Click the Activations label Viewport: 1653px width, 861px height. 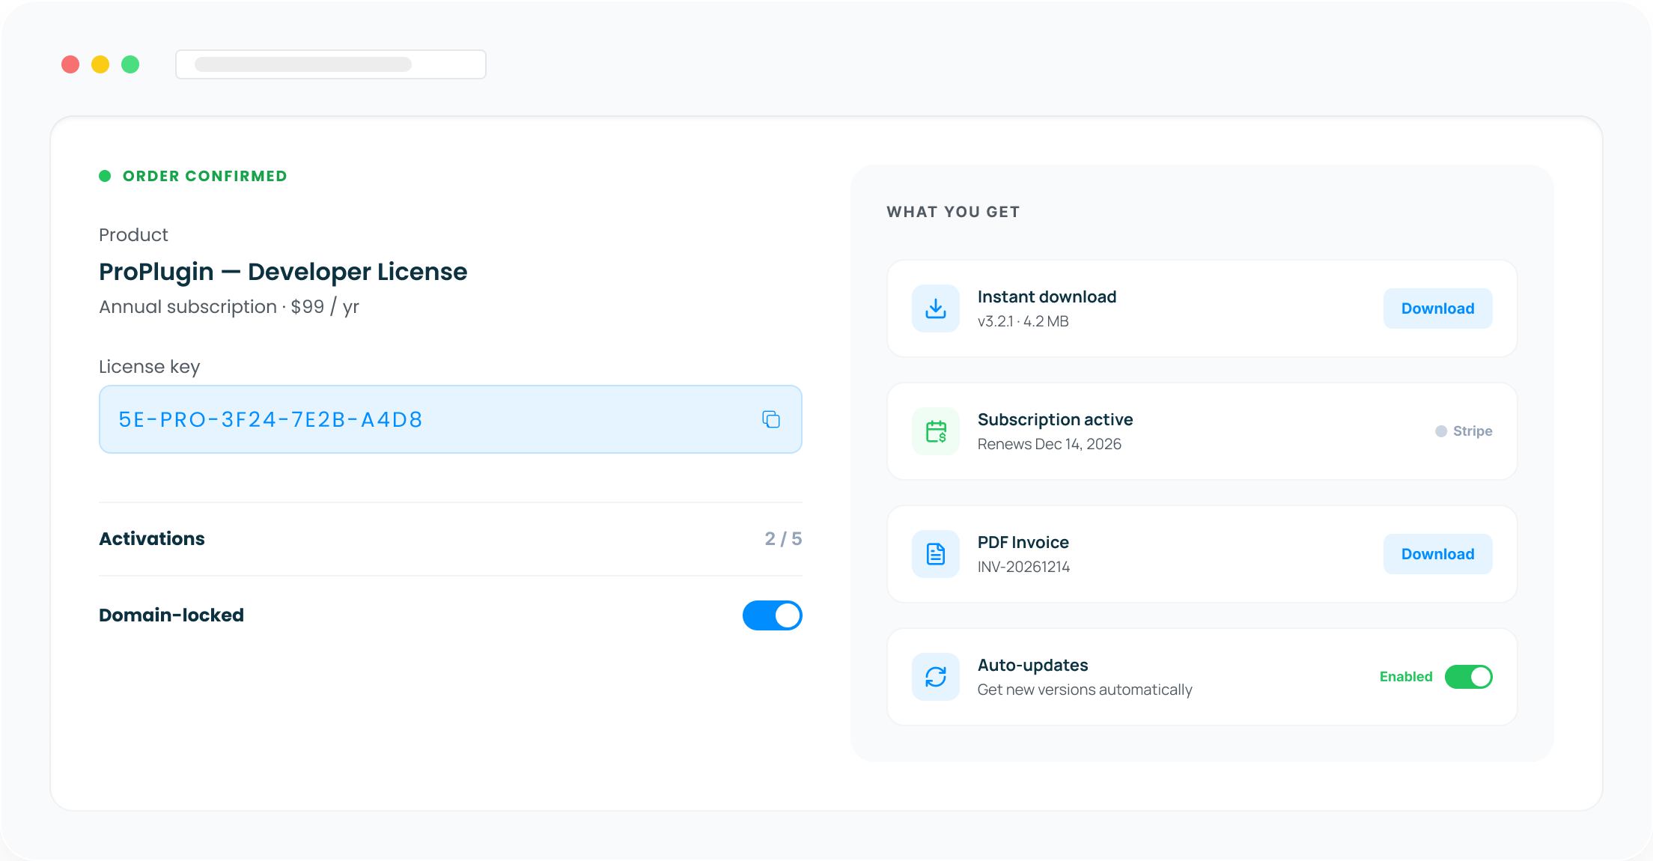coord(152,539)
